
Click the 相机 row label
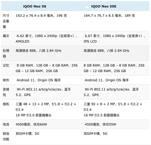tap(6, 104)
